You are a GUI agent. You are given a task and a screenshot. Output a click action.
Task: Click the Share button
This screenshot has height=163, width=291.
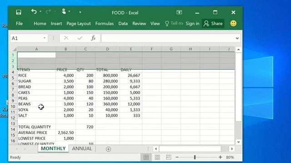[213, 24]
